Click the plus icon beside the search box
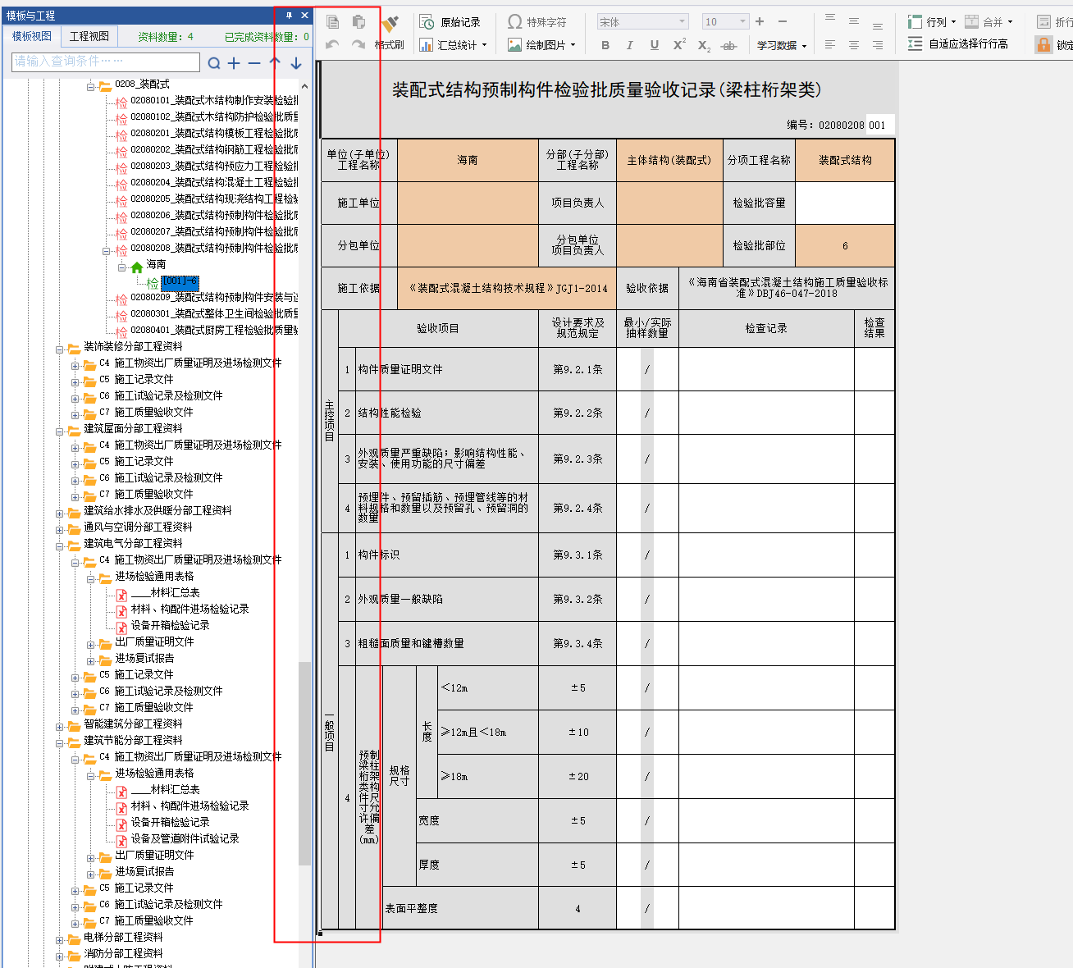Image resolution: width=1073 pixels, height=968 pixels. [x=234, y=63]
